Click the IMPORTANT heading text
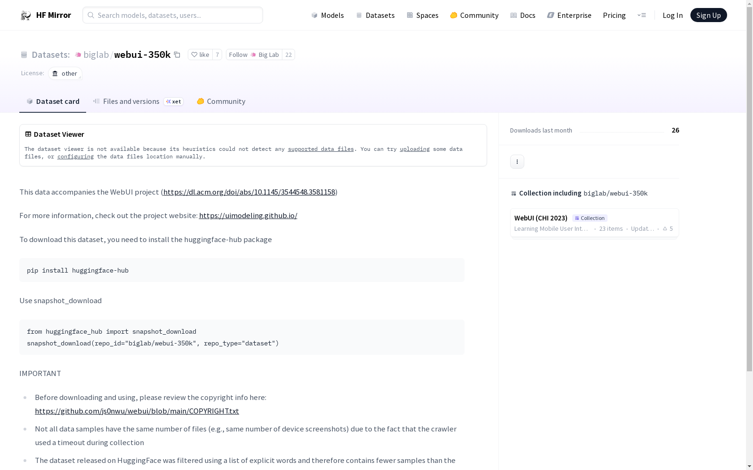Screen dimensions: 753x470 (40, 373)
